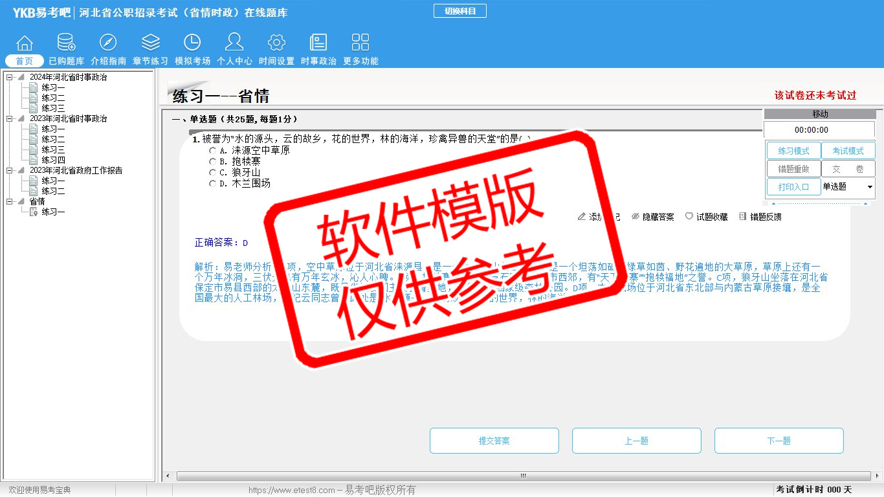Click the 首页 home icon

25,43
